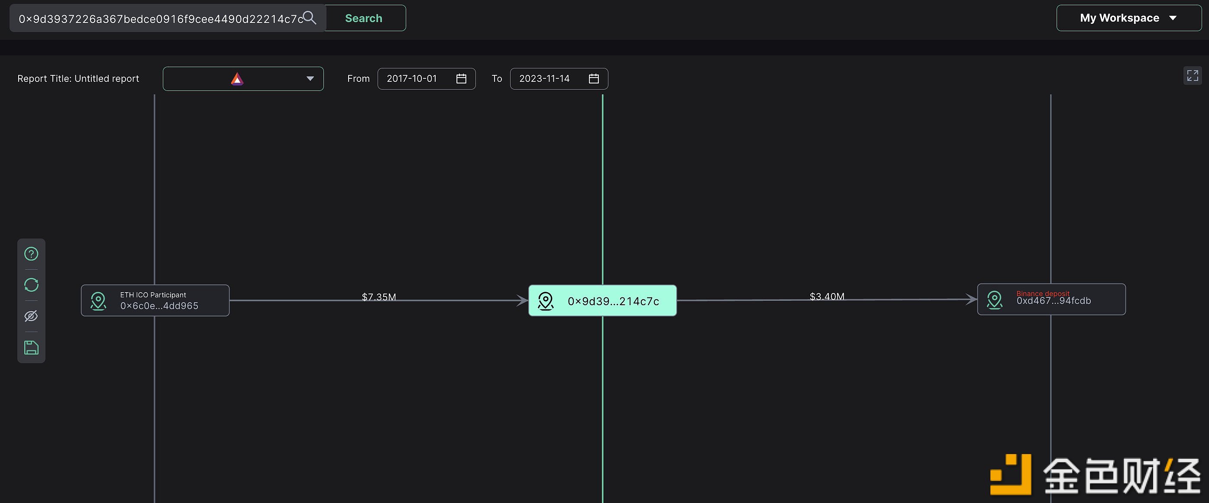Screen dimensions: 1209x503
Task: Click the Search button
Action: pyautogui.click(x=364, y=18)
